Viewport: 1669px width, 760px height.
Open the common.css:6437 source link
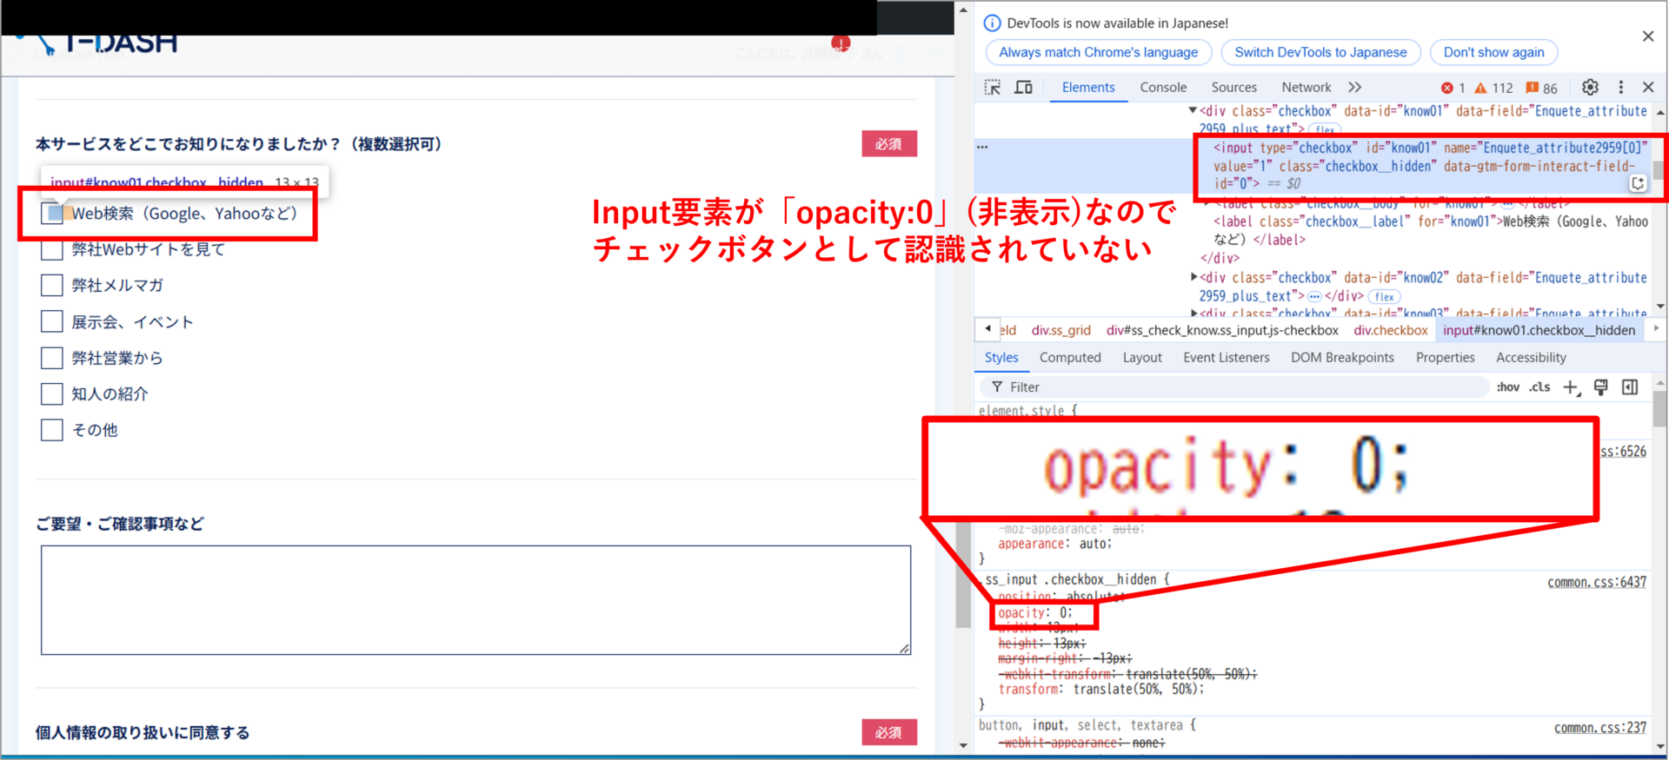[x=1596, y=582]
